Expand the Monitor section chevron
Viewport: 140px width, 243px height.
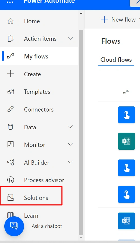click(x=70, y=144)
